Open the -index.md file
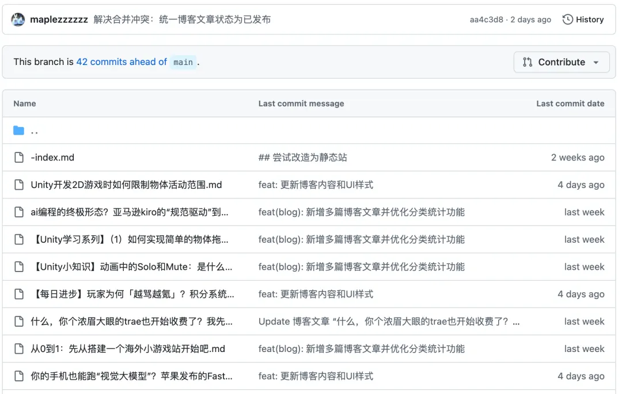The height and width of the screenshot is (394, 622). coord(52,158)
